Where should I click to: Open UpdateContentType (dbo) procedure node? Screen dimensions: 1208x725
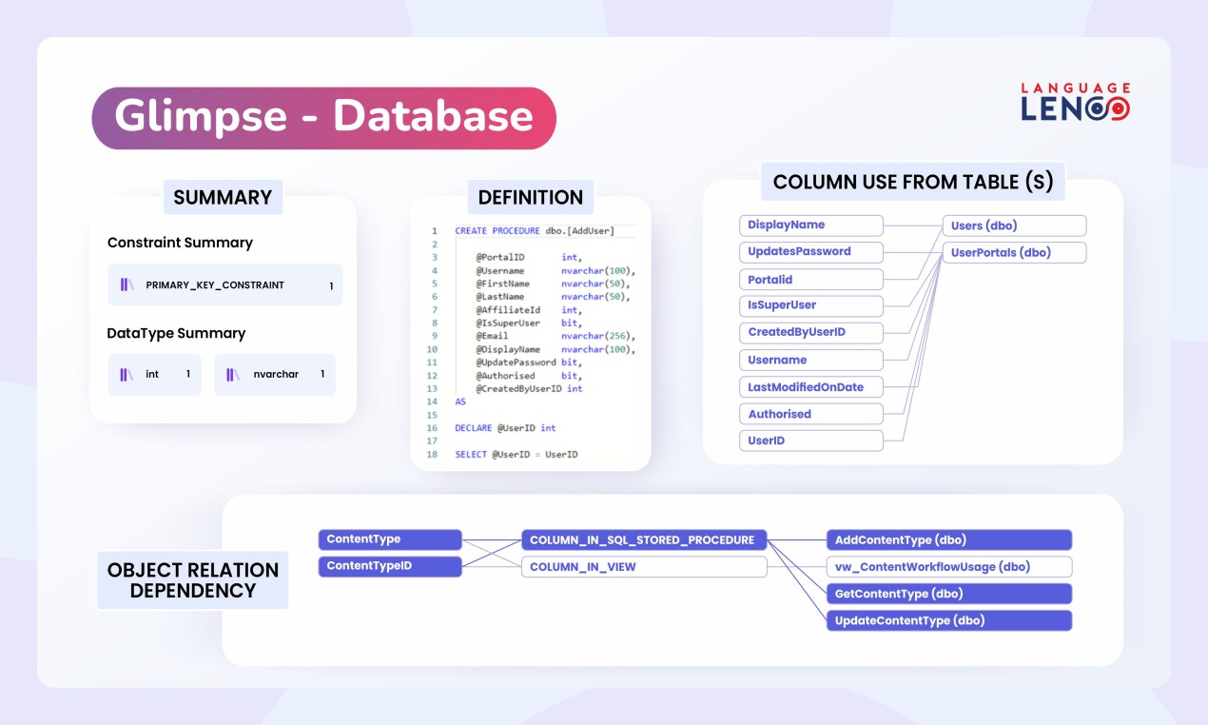point(949,620)
